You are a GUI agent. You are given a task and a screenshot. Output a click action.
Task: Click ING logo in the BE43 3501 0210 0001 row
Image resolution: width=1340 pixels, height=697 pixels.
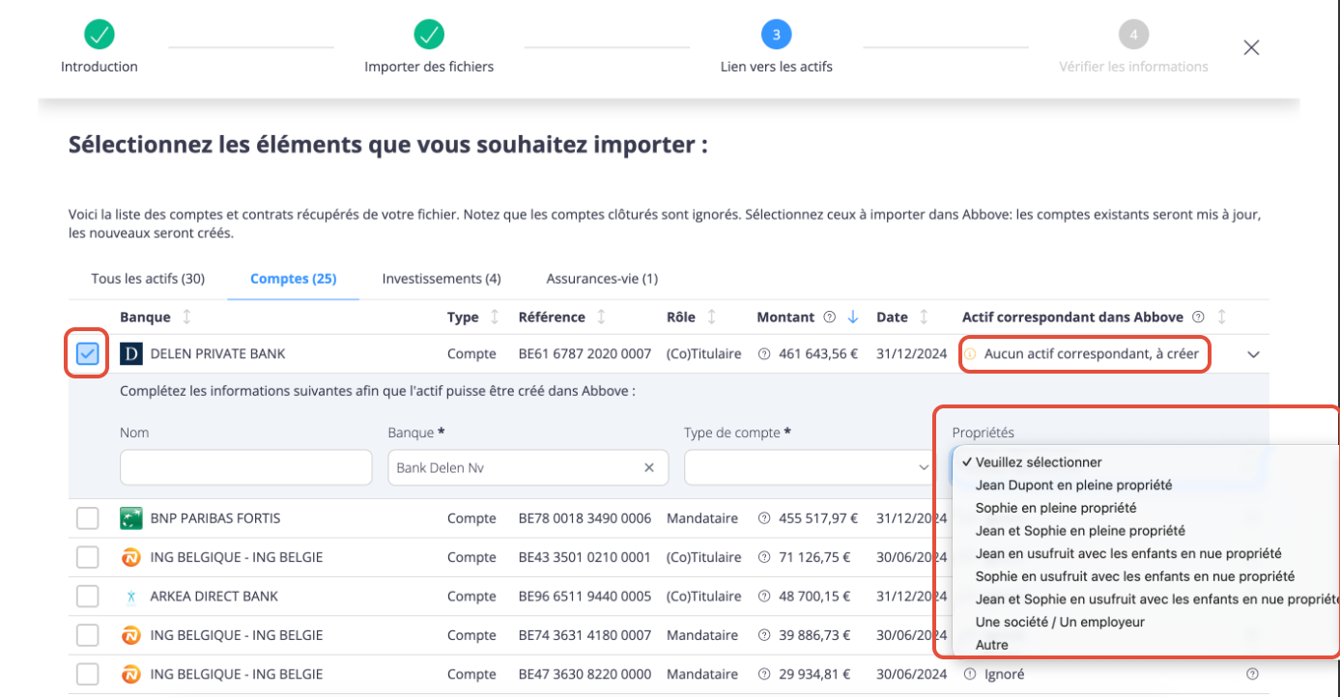coord(131,557)
